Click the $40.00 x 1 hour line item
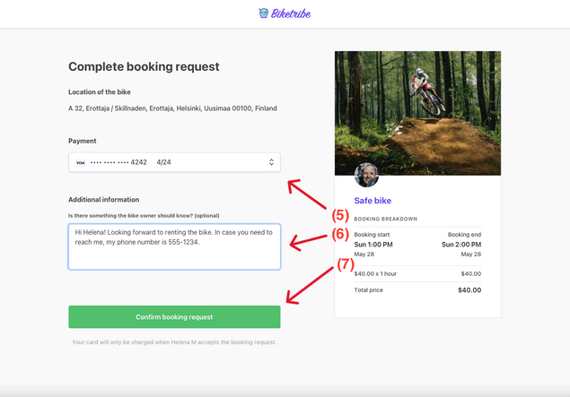This screenshot has height=397, width=570. coord(375,273)
